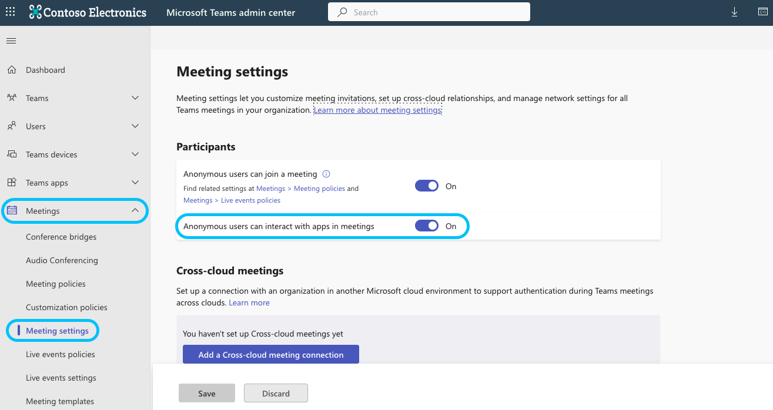This screenshot has height=410, width=773.
Task: Go to Live events settings
Action: click(61, 378)
